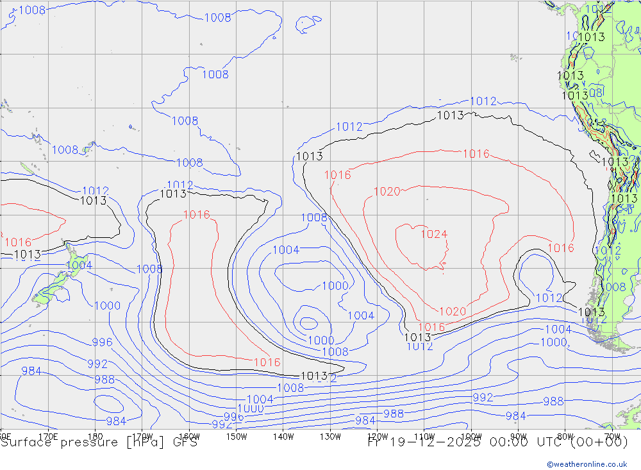Click the 'Surface pressure [hPa] GFS' title
641x470 pixels.
click(x=99, y=442)
